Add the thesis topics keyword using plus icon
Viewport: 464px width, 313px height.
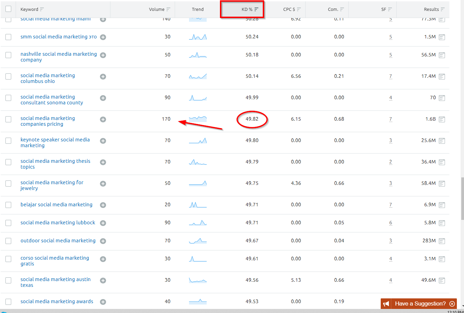[x=103, y=162]
